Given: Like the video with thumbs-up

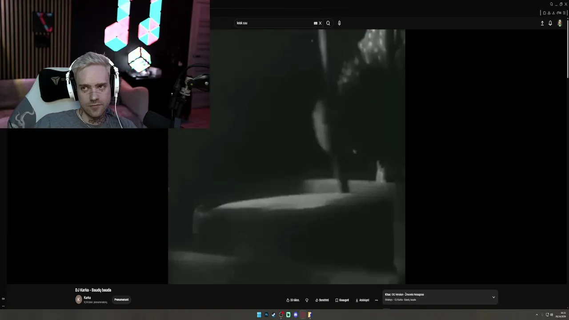Looking at the screenshot, I should click(293, 300).
